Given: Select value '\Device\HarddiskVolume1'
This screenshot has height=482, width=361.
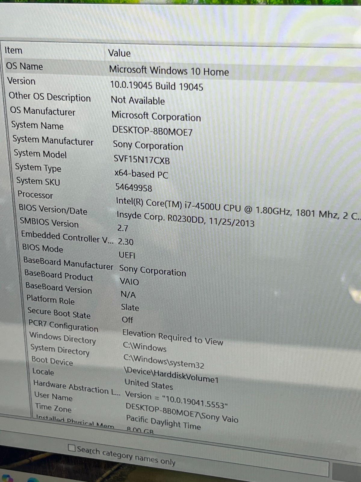Looking at the screenshot, I should [171, 375].
